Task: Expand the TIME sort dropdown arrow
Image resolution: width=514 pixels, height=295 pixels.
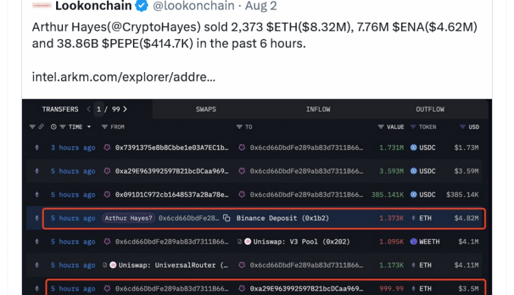Action: 89,127
